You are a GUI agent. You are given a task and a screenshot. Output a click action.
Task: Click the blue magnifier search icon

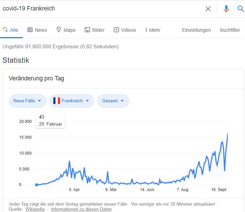point(241,8)
